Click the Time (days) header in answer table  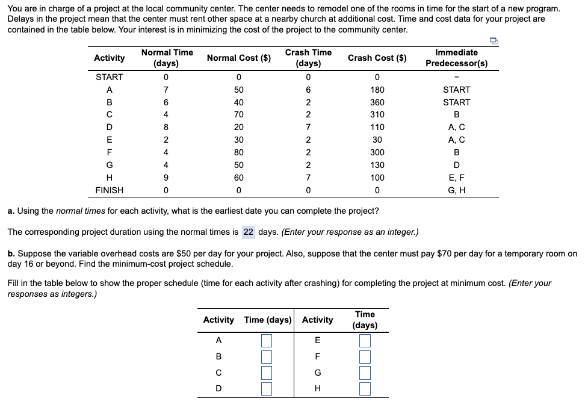point(268,320)
